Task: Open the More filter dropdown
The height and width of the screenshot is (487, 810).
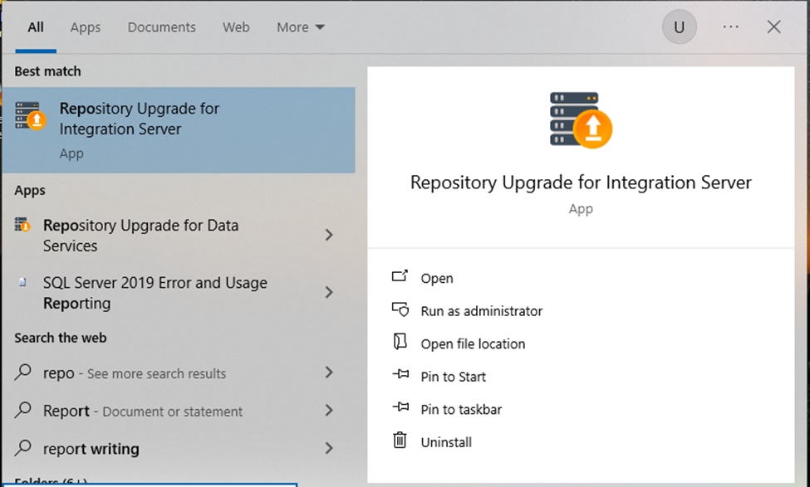Action: click(x=300, y=27)
